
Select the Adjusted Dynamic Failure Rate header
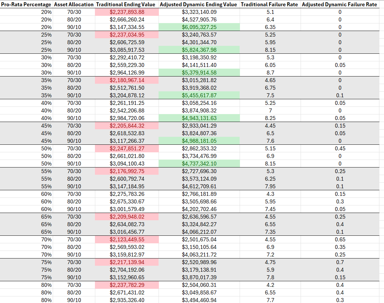340,4
